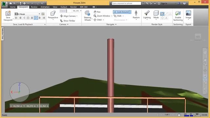Pause the animation playback
The image size is (210, 118).
click(x=32, y=18)
